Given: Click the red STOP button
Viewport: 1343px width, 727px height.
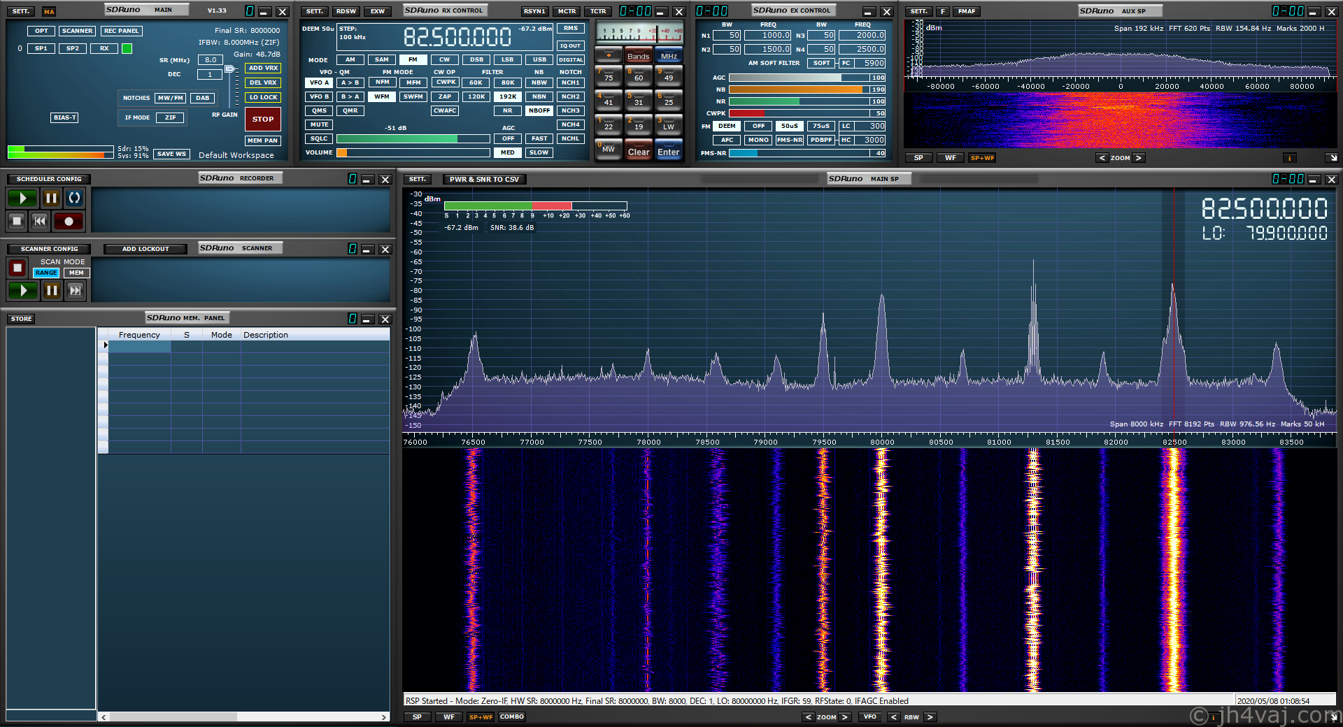Looking at the screenshot, I should coord(263,120).
